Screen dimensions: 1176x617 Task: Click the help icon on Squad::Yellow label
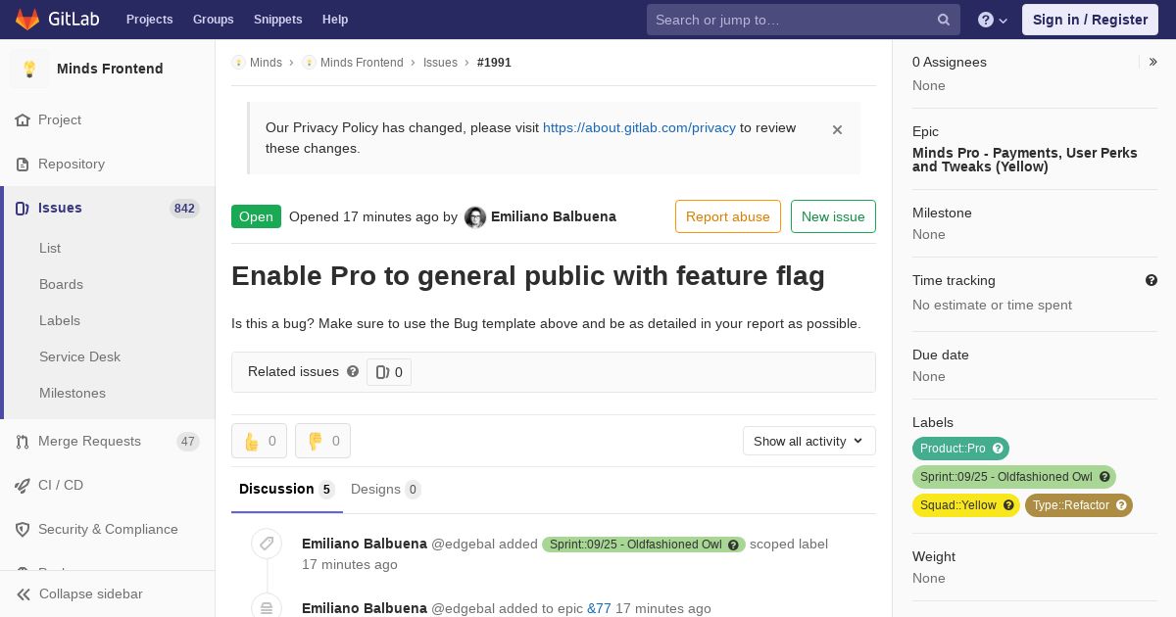tap(1008, 505)
